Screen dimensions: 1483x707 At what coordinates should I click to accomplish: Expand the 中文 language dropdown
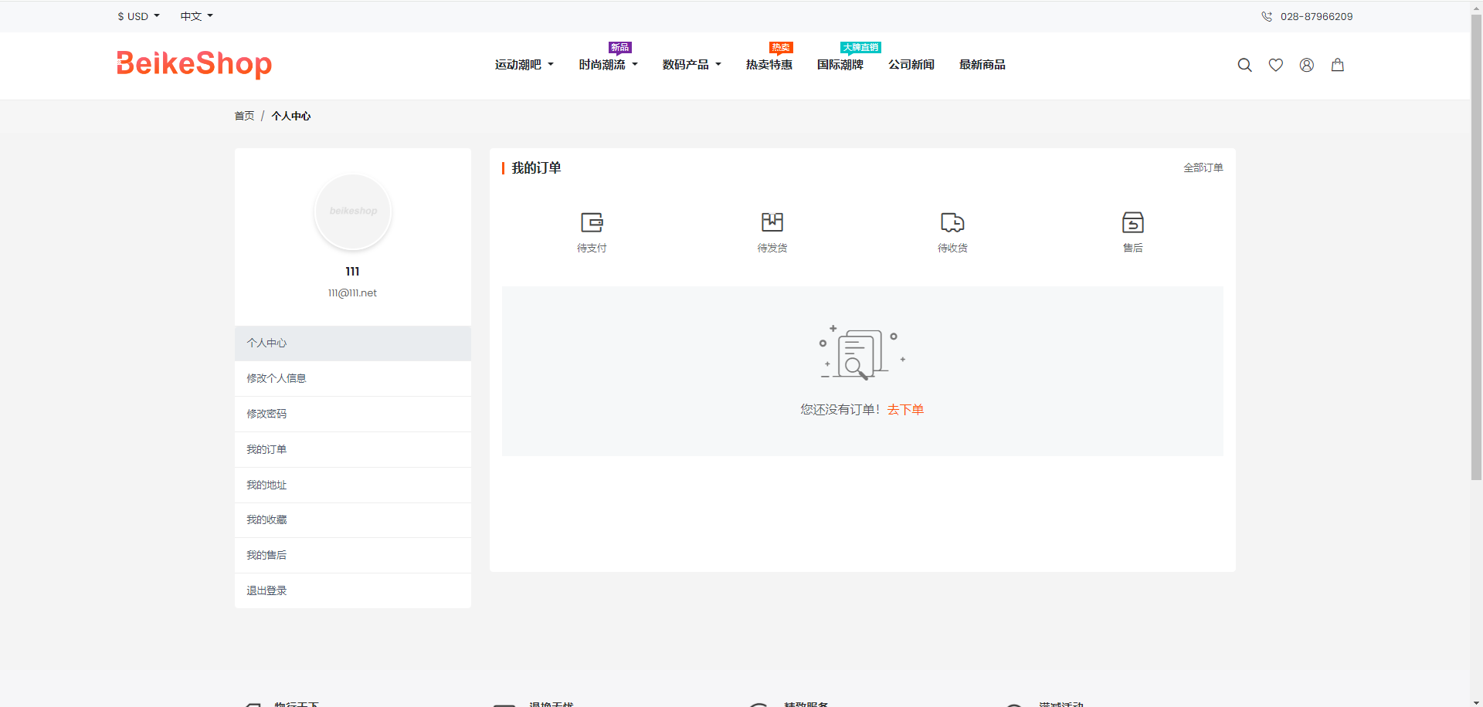(196, 16)
